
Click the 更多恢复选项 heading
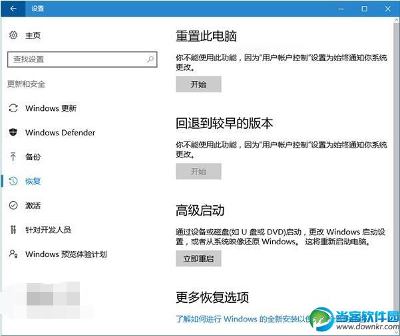tap(212, 297)
